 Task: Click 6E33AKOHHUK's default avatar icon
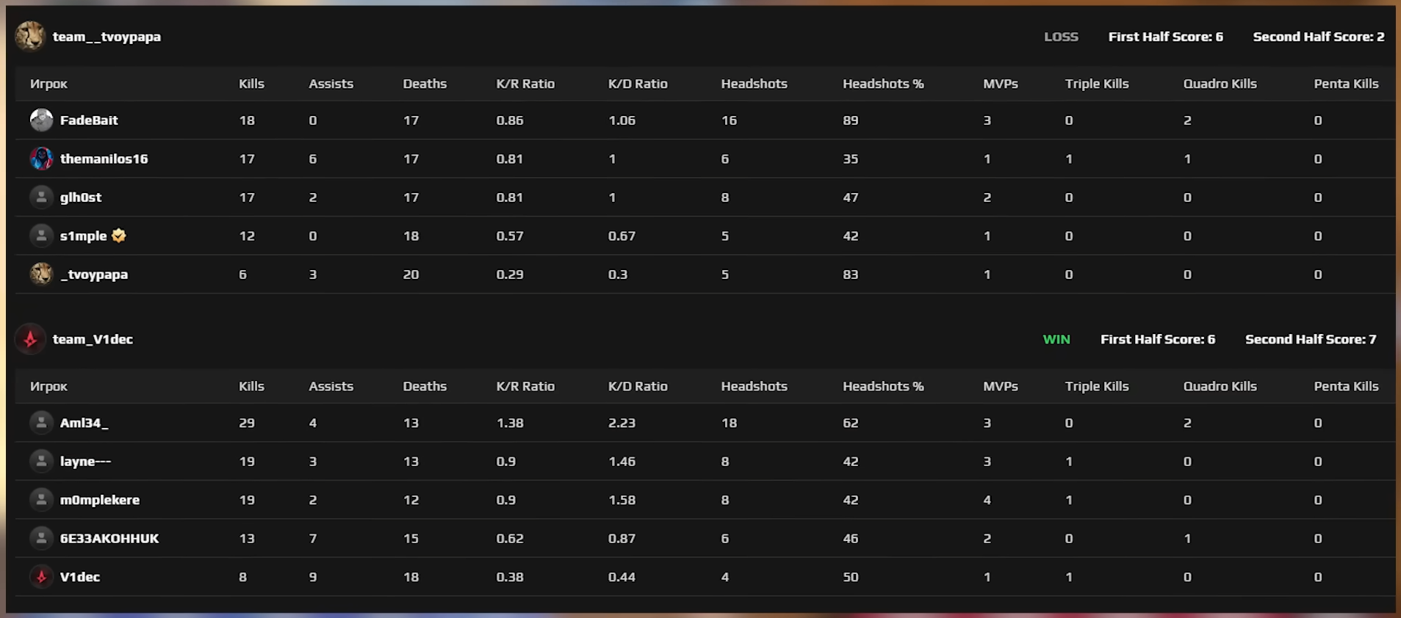pyautogui.click(x=41, y=538)
